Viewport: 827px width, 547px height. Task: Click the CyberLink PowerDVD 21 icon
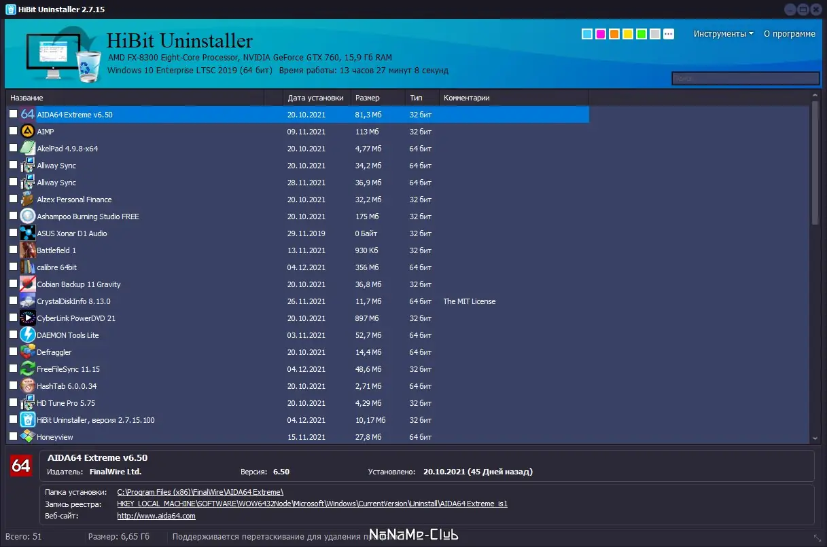[27, 318]
